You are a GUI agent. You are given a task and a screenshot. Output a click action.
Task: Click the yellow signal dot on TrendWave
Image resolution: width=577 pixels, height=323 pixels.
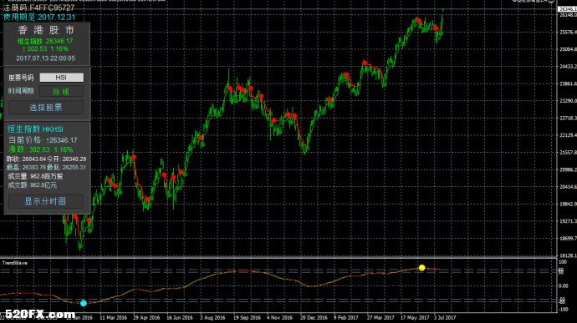(x=421, y=268)
